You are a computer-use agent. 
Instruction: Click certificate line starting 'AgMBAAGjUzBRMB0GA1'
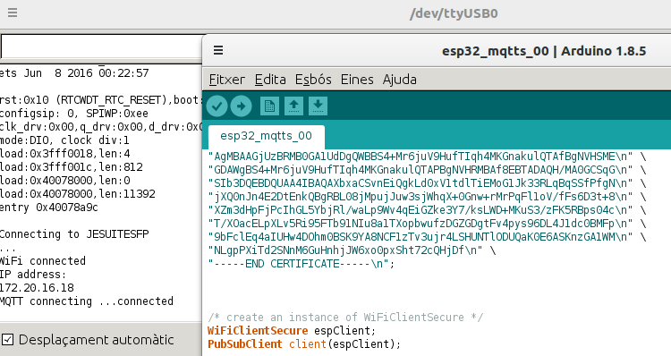point(427,157)
